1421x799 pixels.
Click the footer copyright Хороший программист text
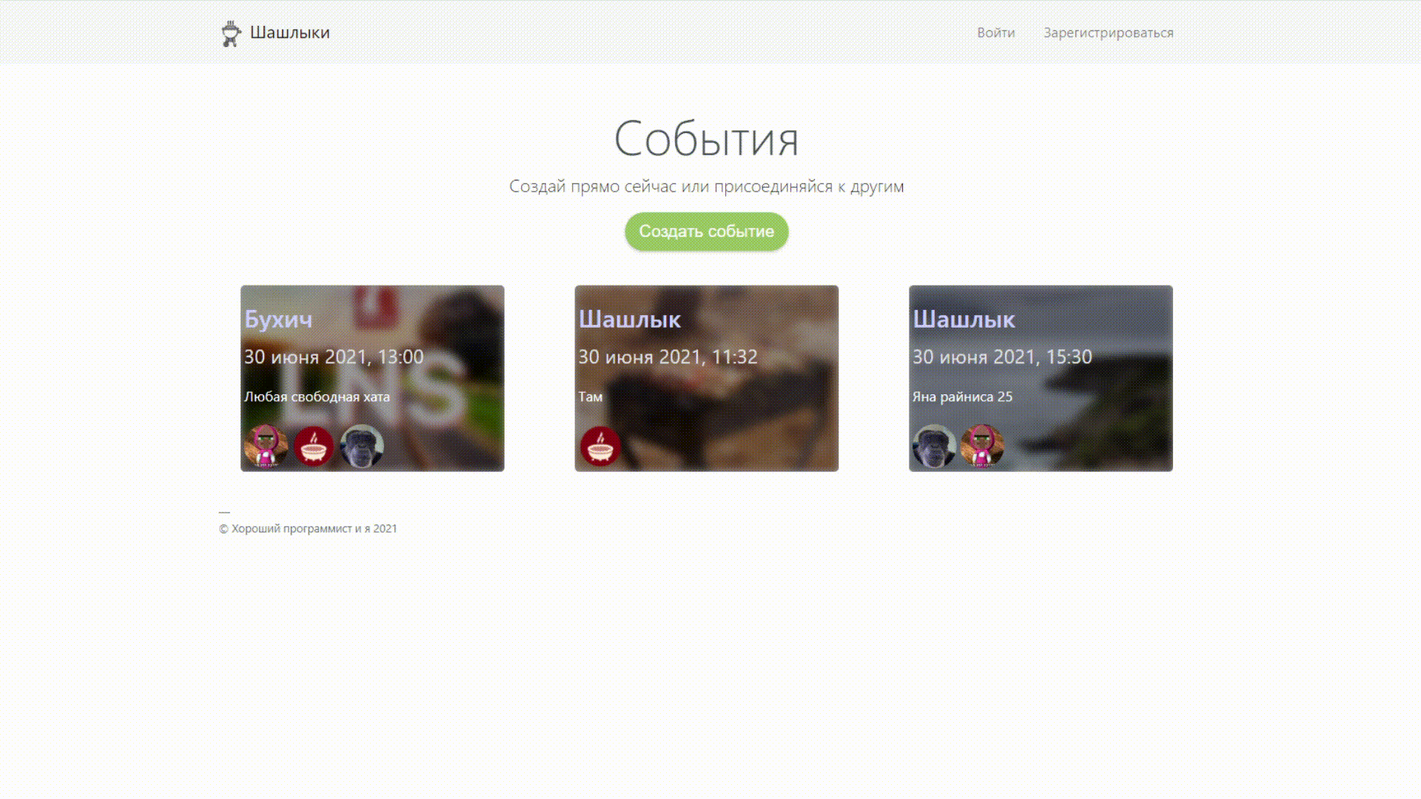click(308, 529)
